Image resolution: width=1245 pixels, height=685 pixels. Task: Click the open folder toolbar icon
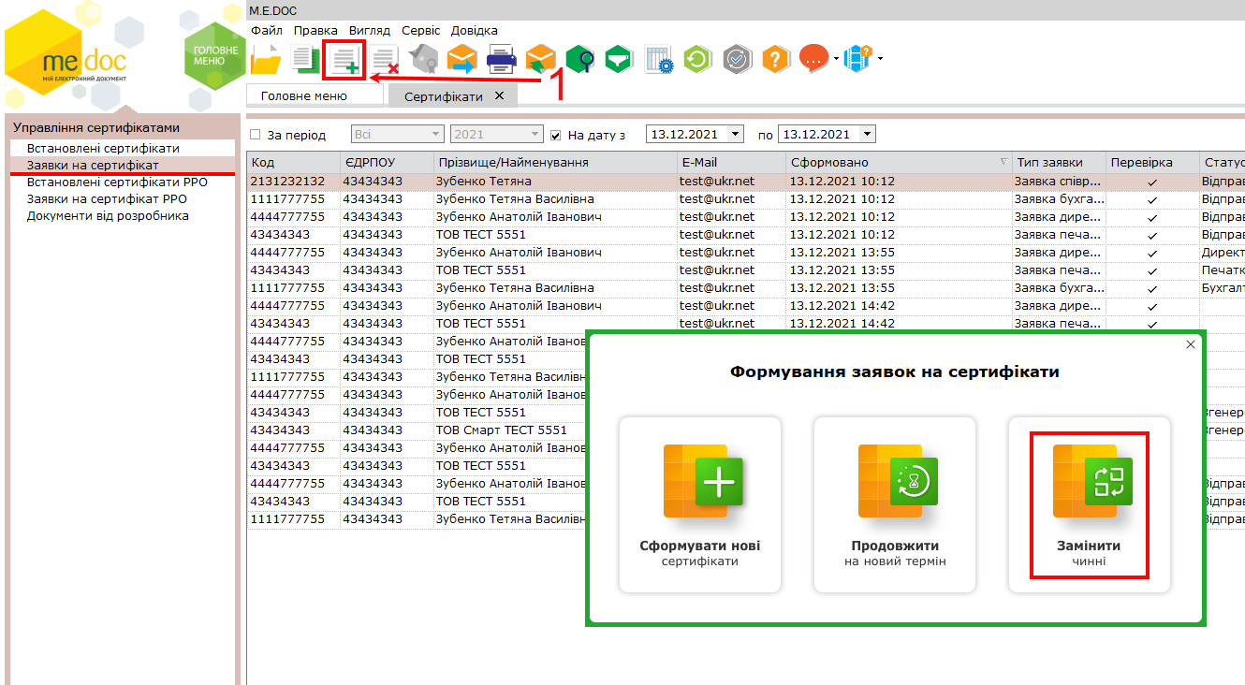click(266, 61)
